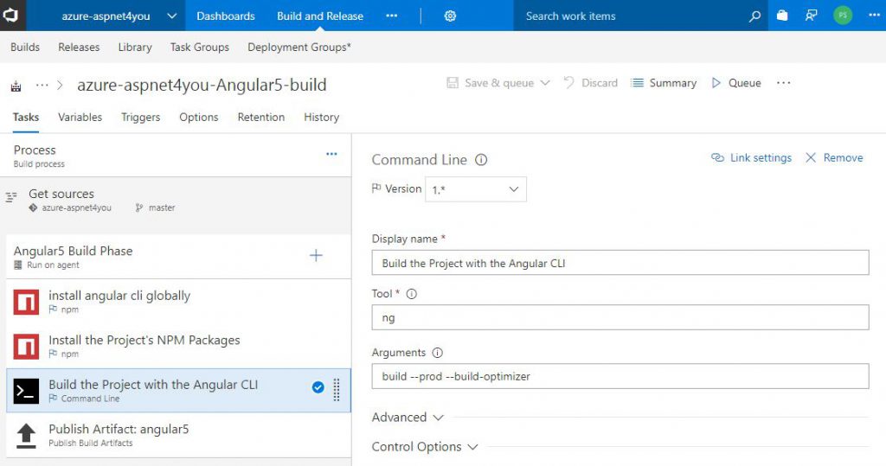This screenshot has width=886, height=466.
Task: Switch to the Triggers tab
Action: tap(141, 117)
